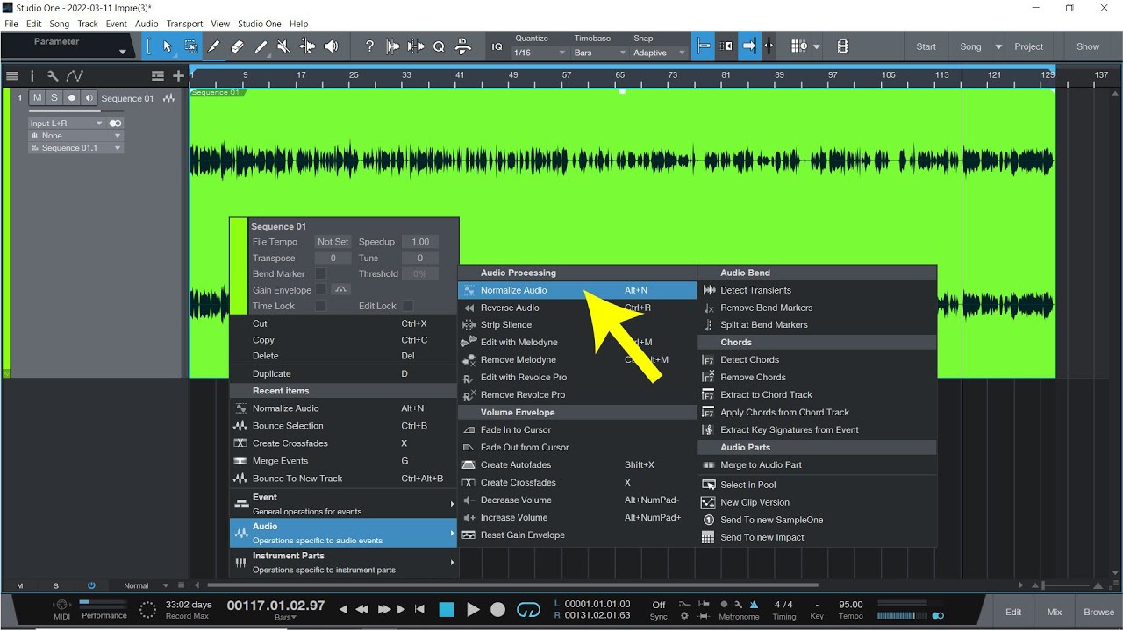The width and height of the screenshot is (1123, 631).
Task: Click the green event color swatch
Action: tap(238, 266)
